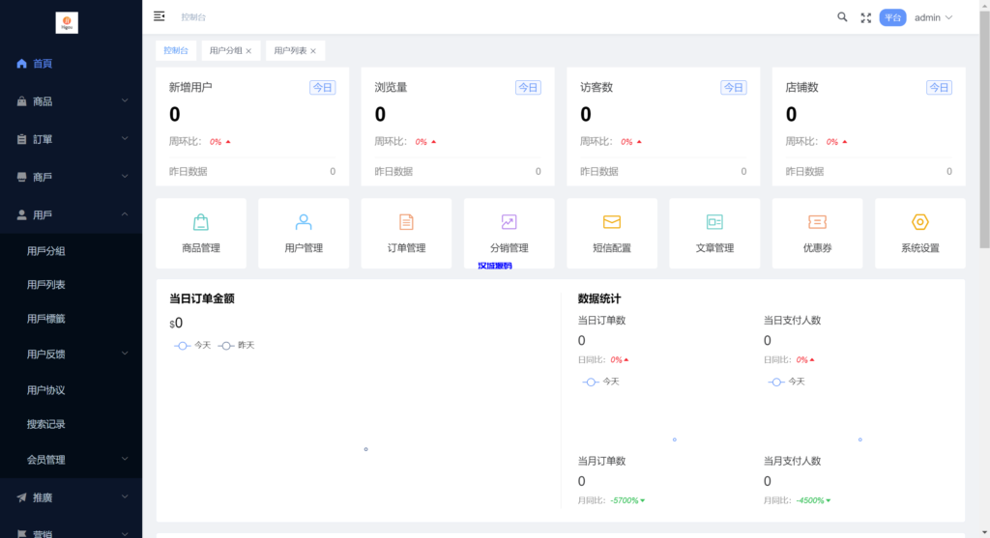Image resolution: width=990 pixels, height=538 pixels.
Task: Click the 订单管理 document icon
Action: 407,222
